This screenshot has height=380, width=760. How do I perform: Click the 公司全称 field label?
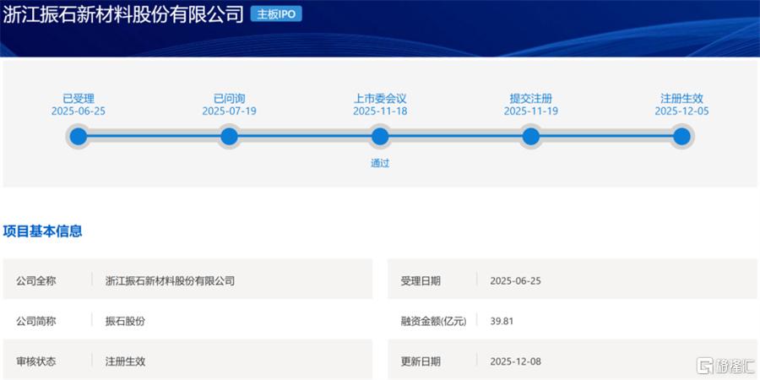pyautogui.click(x=35, y=280)
